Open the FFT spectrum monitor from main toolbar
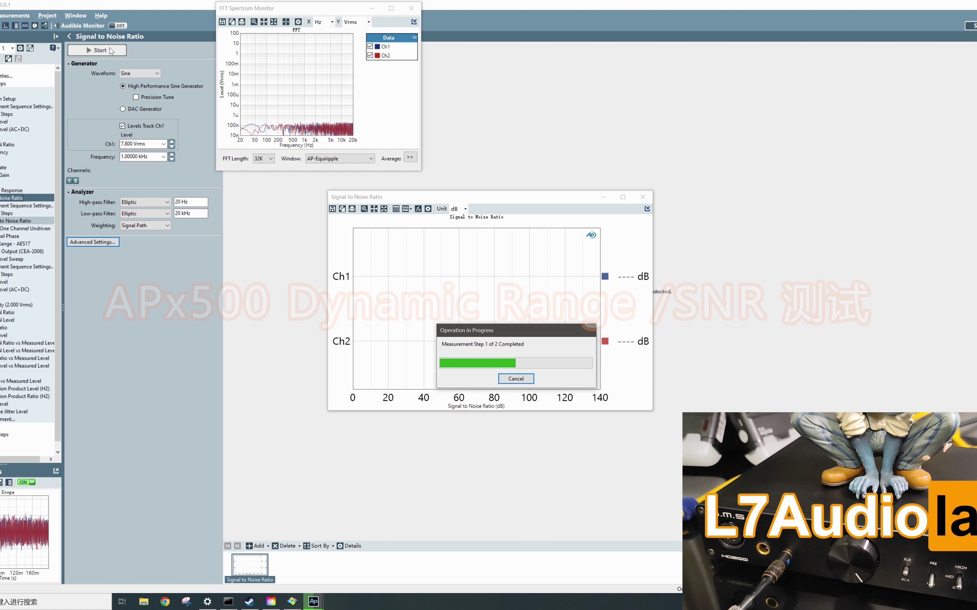Viewport: 977px width, 610px height. tap(6, 25)
